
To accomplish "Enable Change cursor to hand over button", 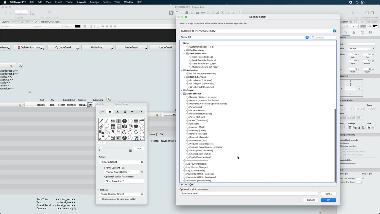I will 100,199.
